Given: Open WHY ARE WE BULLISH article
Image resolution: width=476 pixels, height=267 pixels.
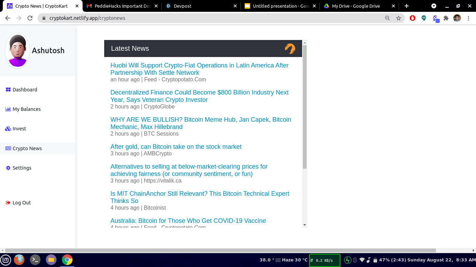Looking at the screenshot, I should click(201, 123).
